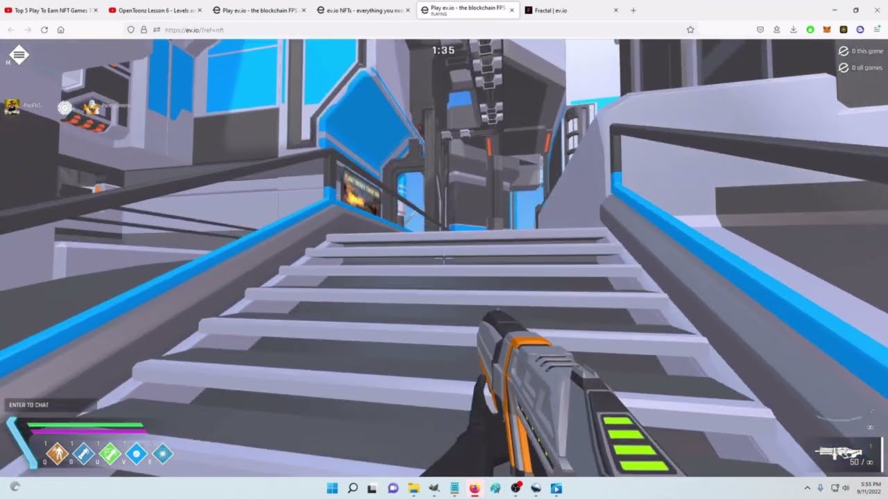This screenshot has height=499, width=888.
Task: Open the Firefox downloads dropdown
Action: [793, 30]
